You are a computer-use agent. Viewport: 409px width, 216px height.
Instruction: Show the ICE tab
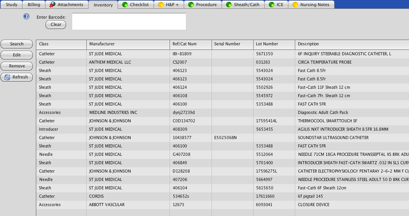(276, 5)
